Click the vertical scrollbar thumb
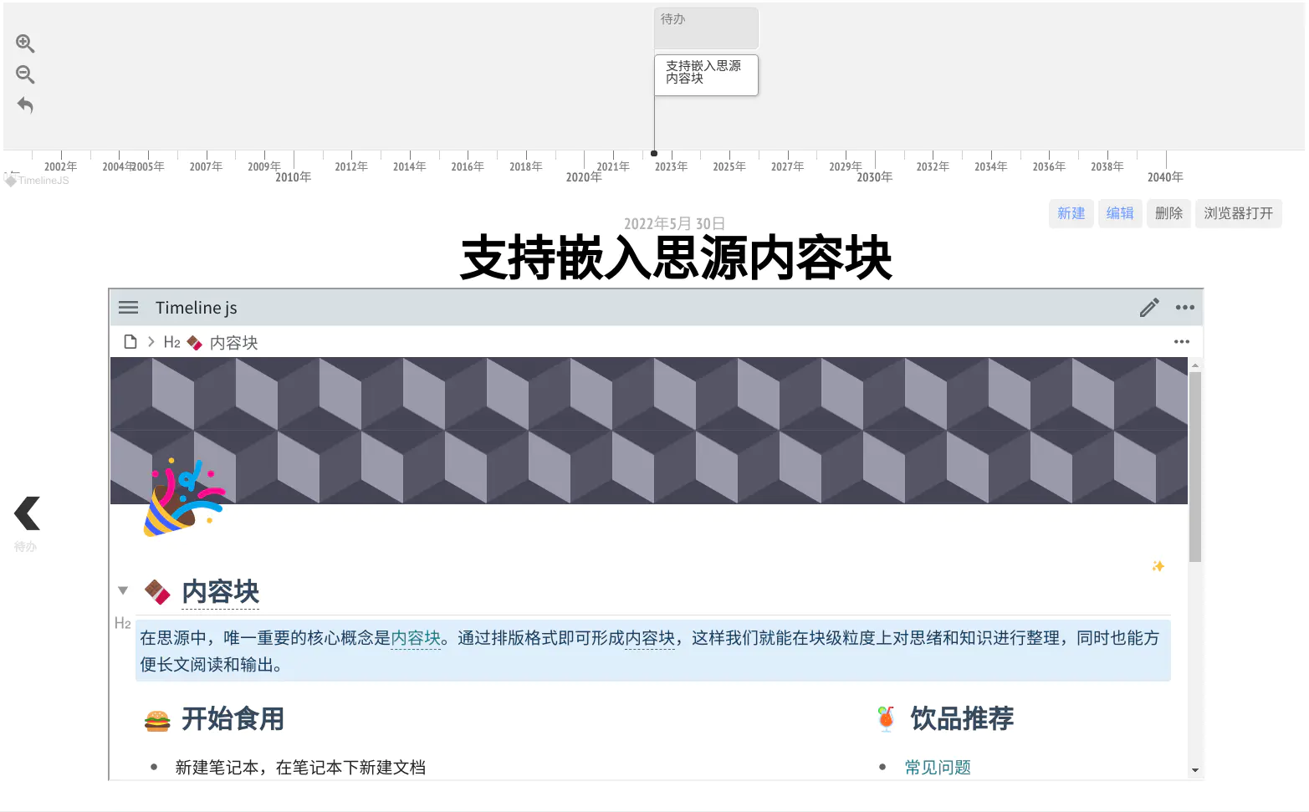 pyautogui.click(x=1195, y=467)
